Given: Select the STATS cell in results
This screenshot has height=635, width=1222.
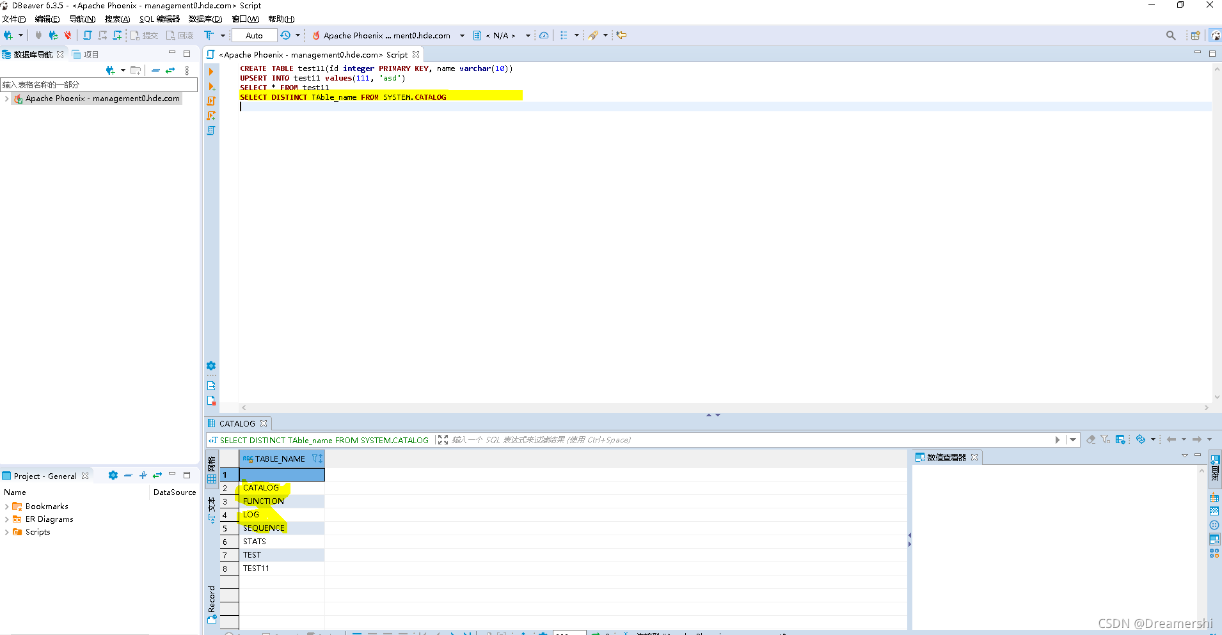Looking at the screenshot, I should click(x=282, y=542).
